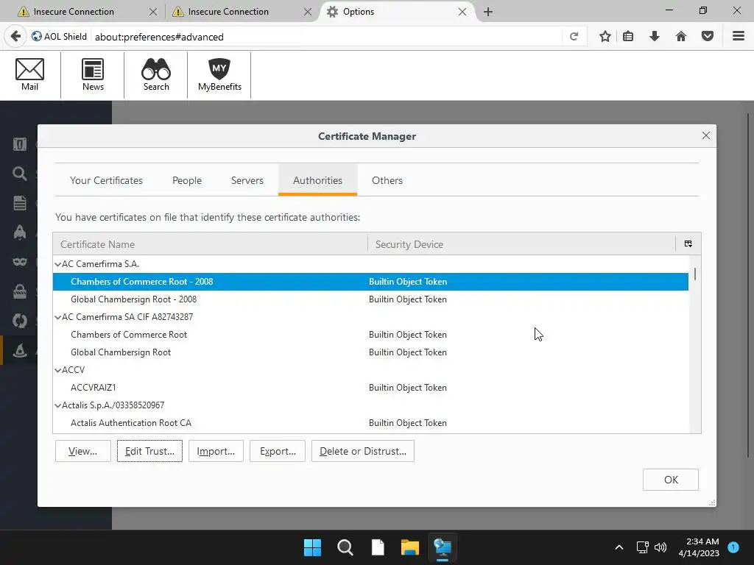
Task: Click the Export... button
Action: pyautogui.click(x=278, y=451)
